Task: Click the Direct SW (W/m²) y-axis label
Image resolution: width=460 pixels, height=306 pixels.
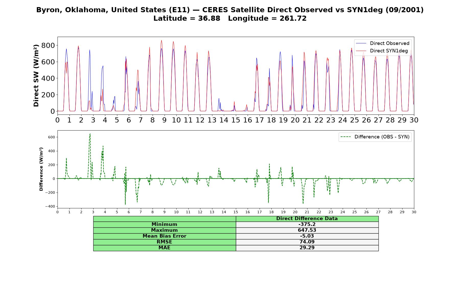Action: (x=36, y=75)
